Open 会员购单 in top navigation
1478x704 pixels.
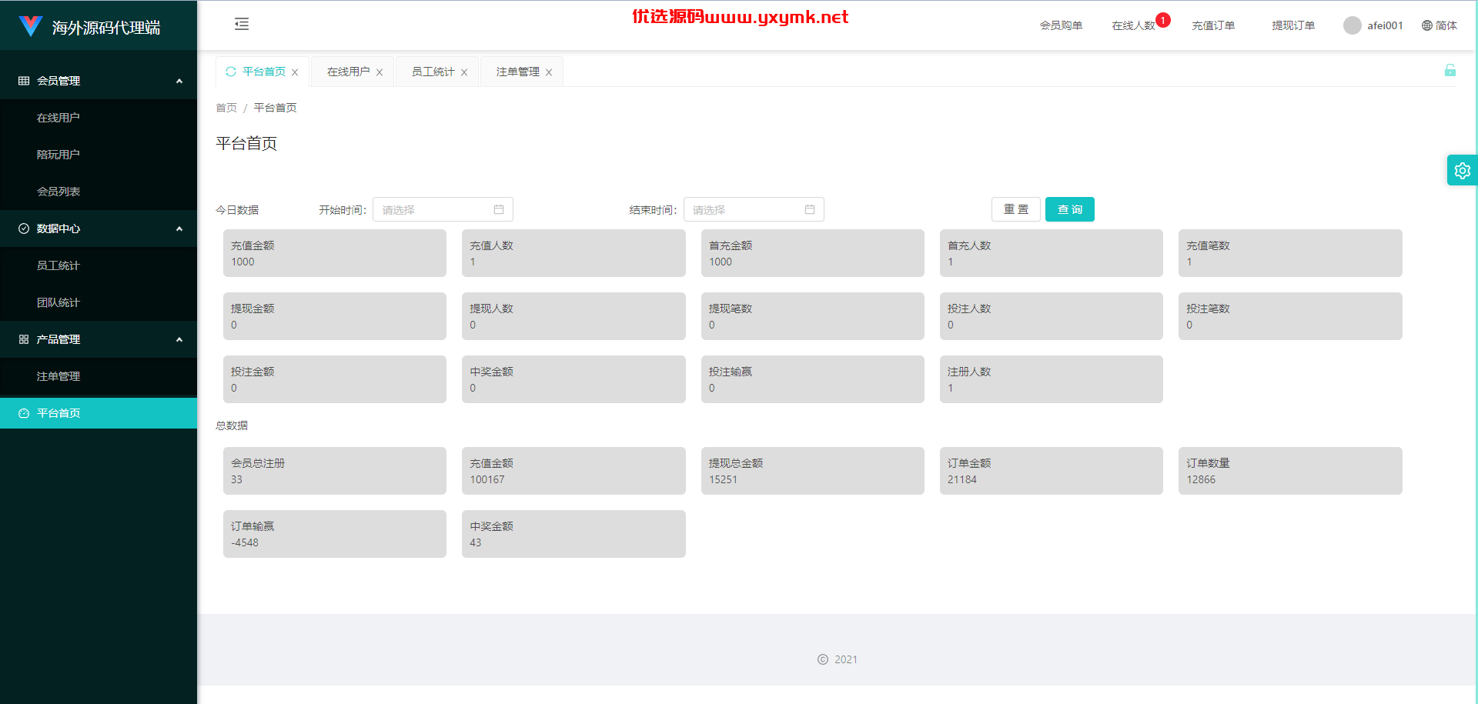pos(1061,25)
